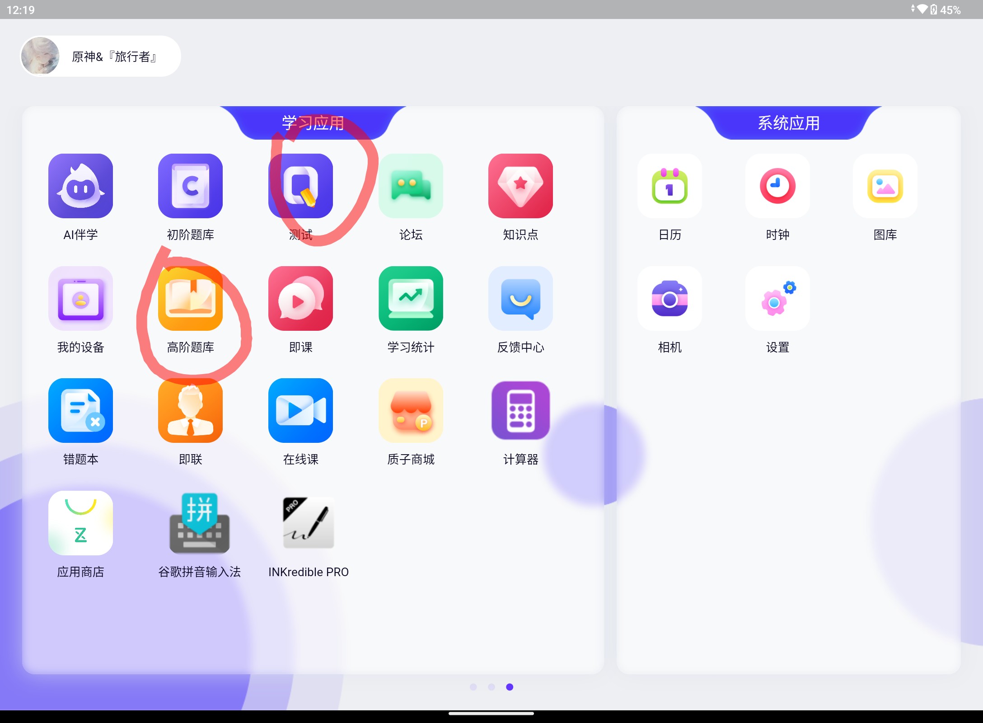The width and height of the screenshot is (983, 723).
Task: Open the 高阶题库 app
Action: click(x=190, y=298)
